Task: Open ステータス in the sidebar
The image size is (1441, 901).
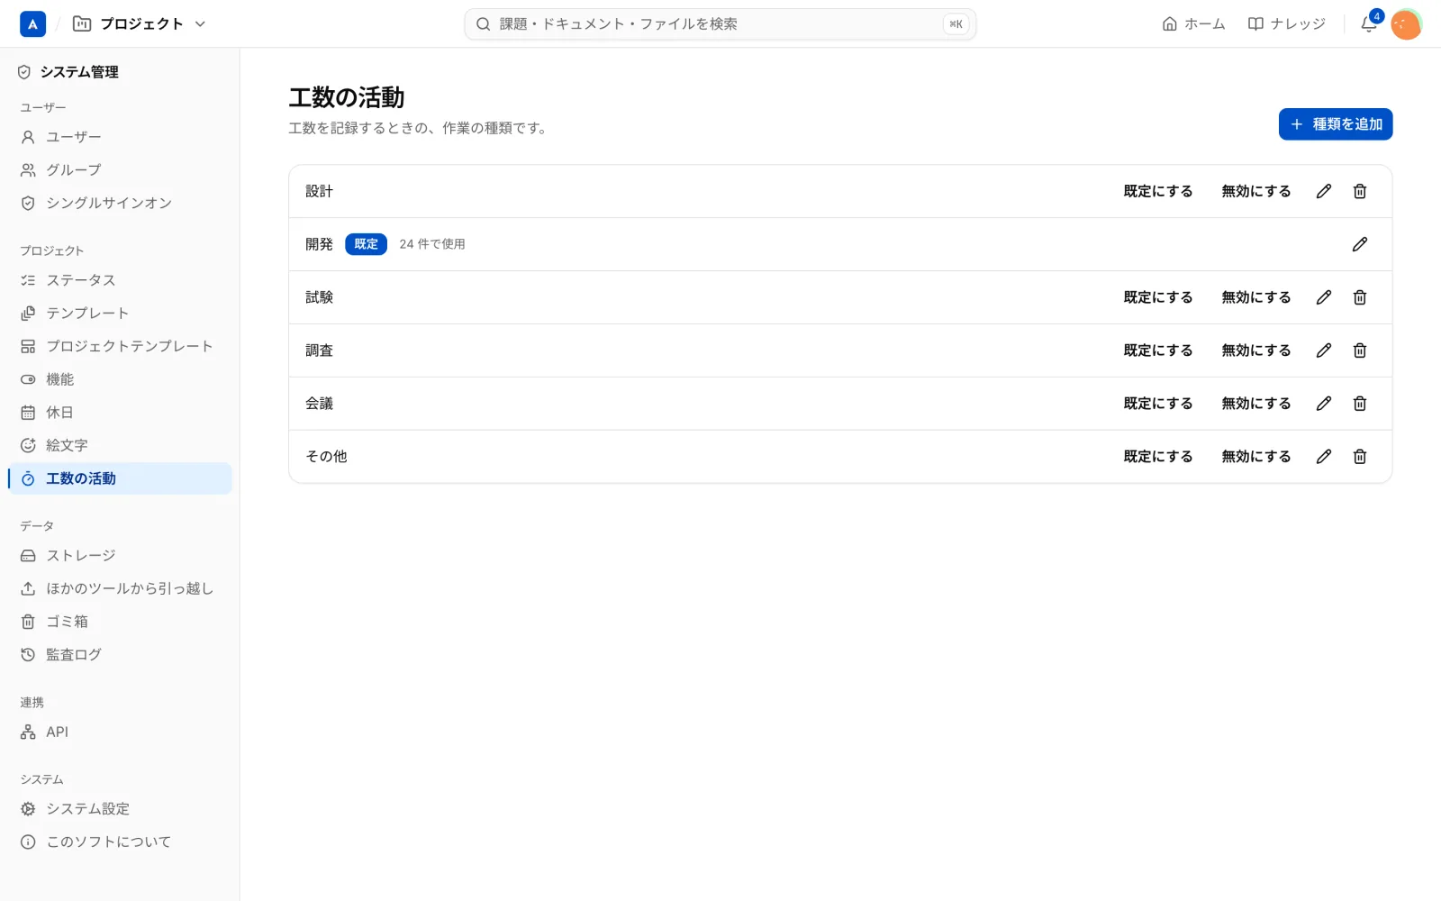Action: pyautogui.click(x=120, y=280)
